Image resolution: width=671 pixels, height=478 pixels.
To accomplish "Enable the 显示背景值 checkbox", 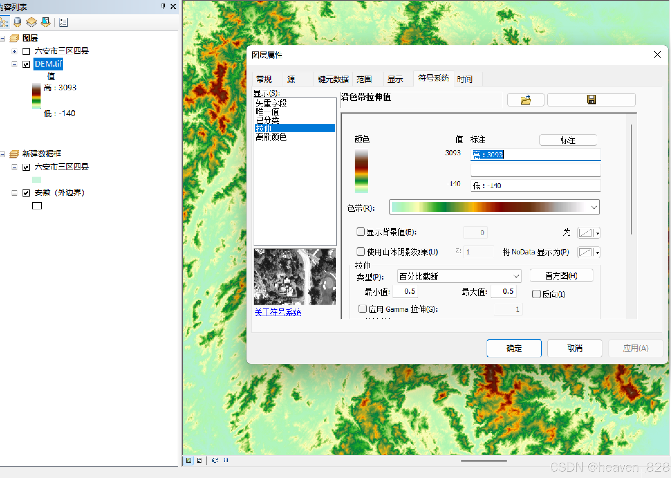I will pos(361,232).
